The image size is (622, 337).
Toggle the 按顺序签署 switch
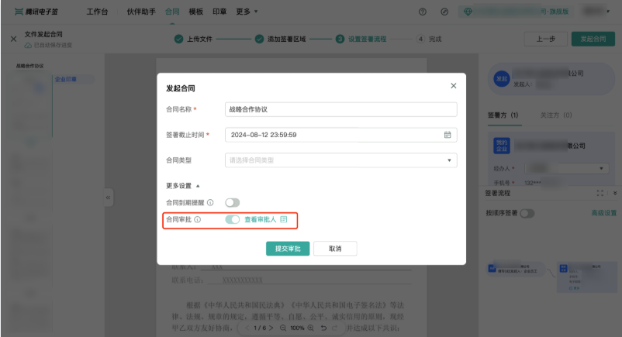point(527,212)
